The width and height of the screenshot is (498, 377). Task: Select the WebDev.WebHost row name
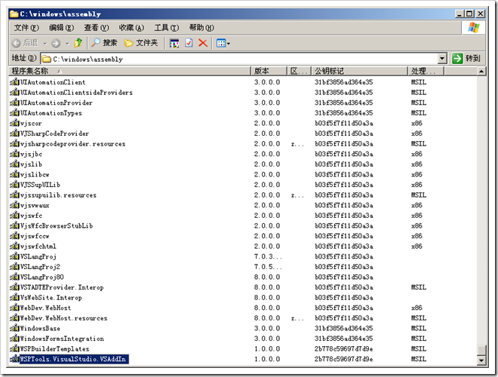[46, 308]
